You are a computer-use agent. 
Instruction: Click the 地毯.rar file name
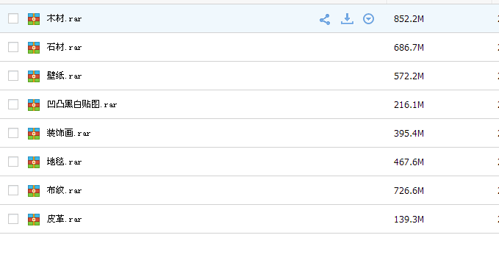[64, 162]
